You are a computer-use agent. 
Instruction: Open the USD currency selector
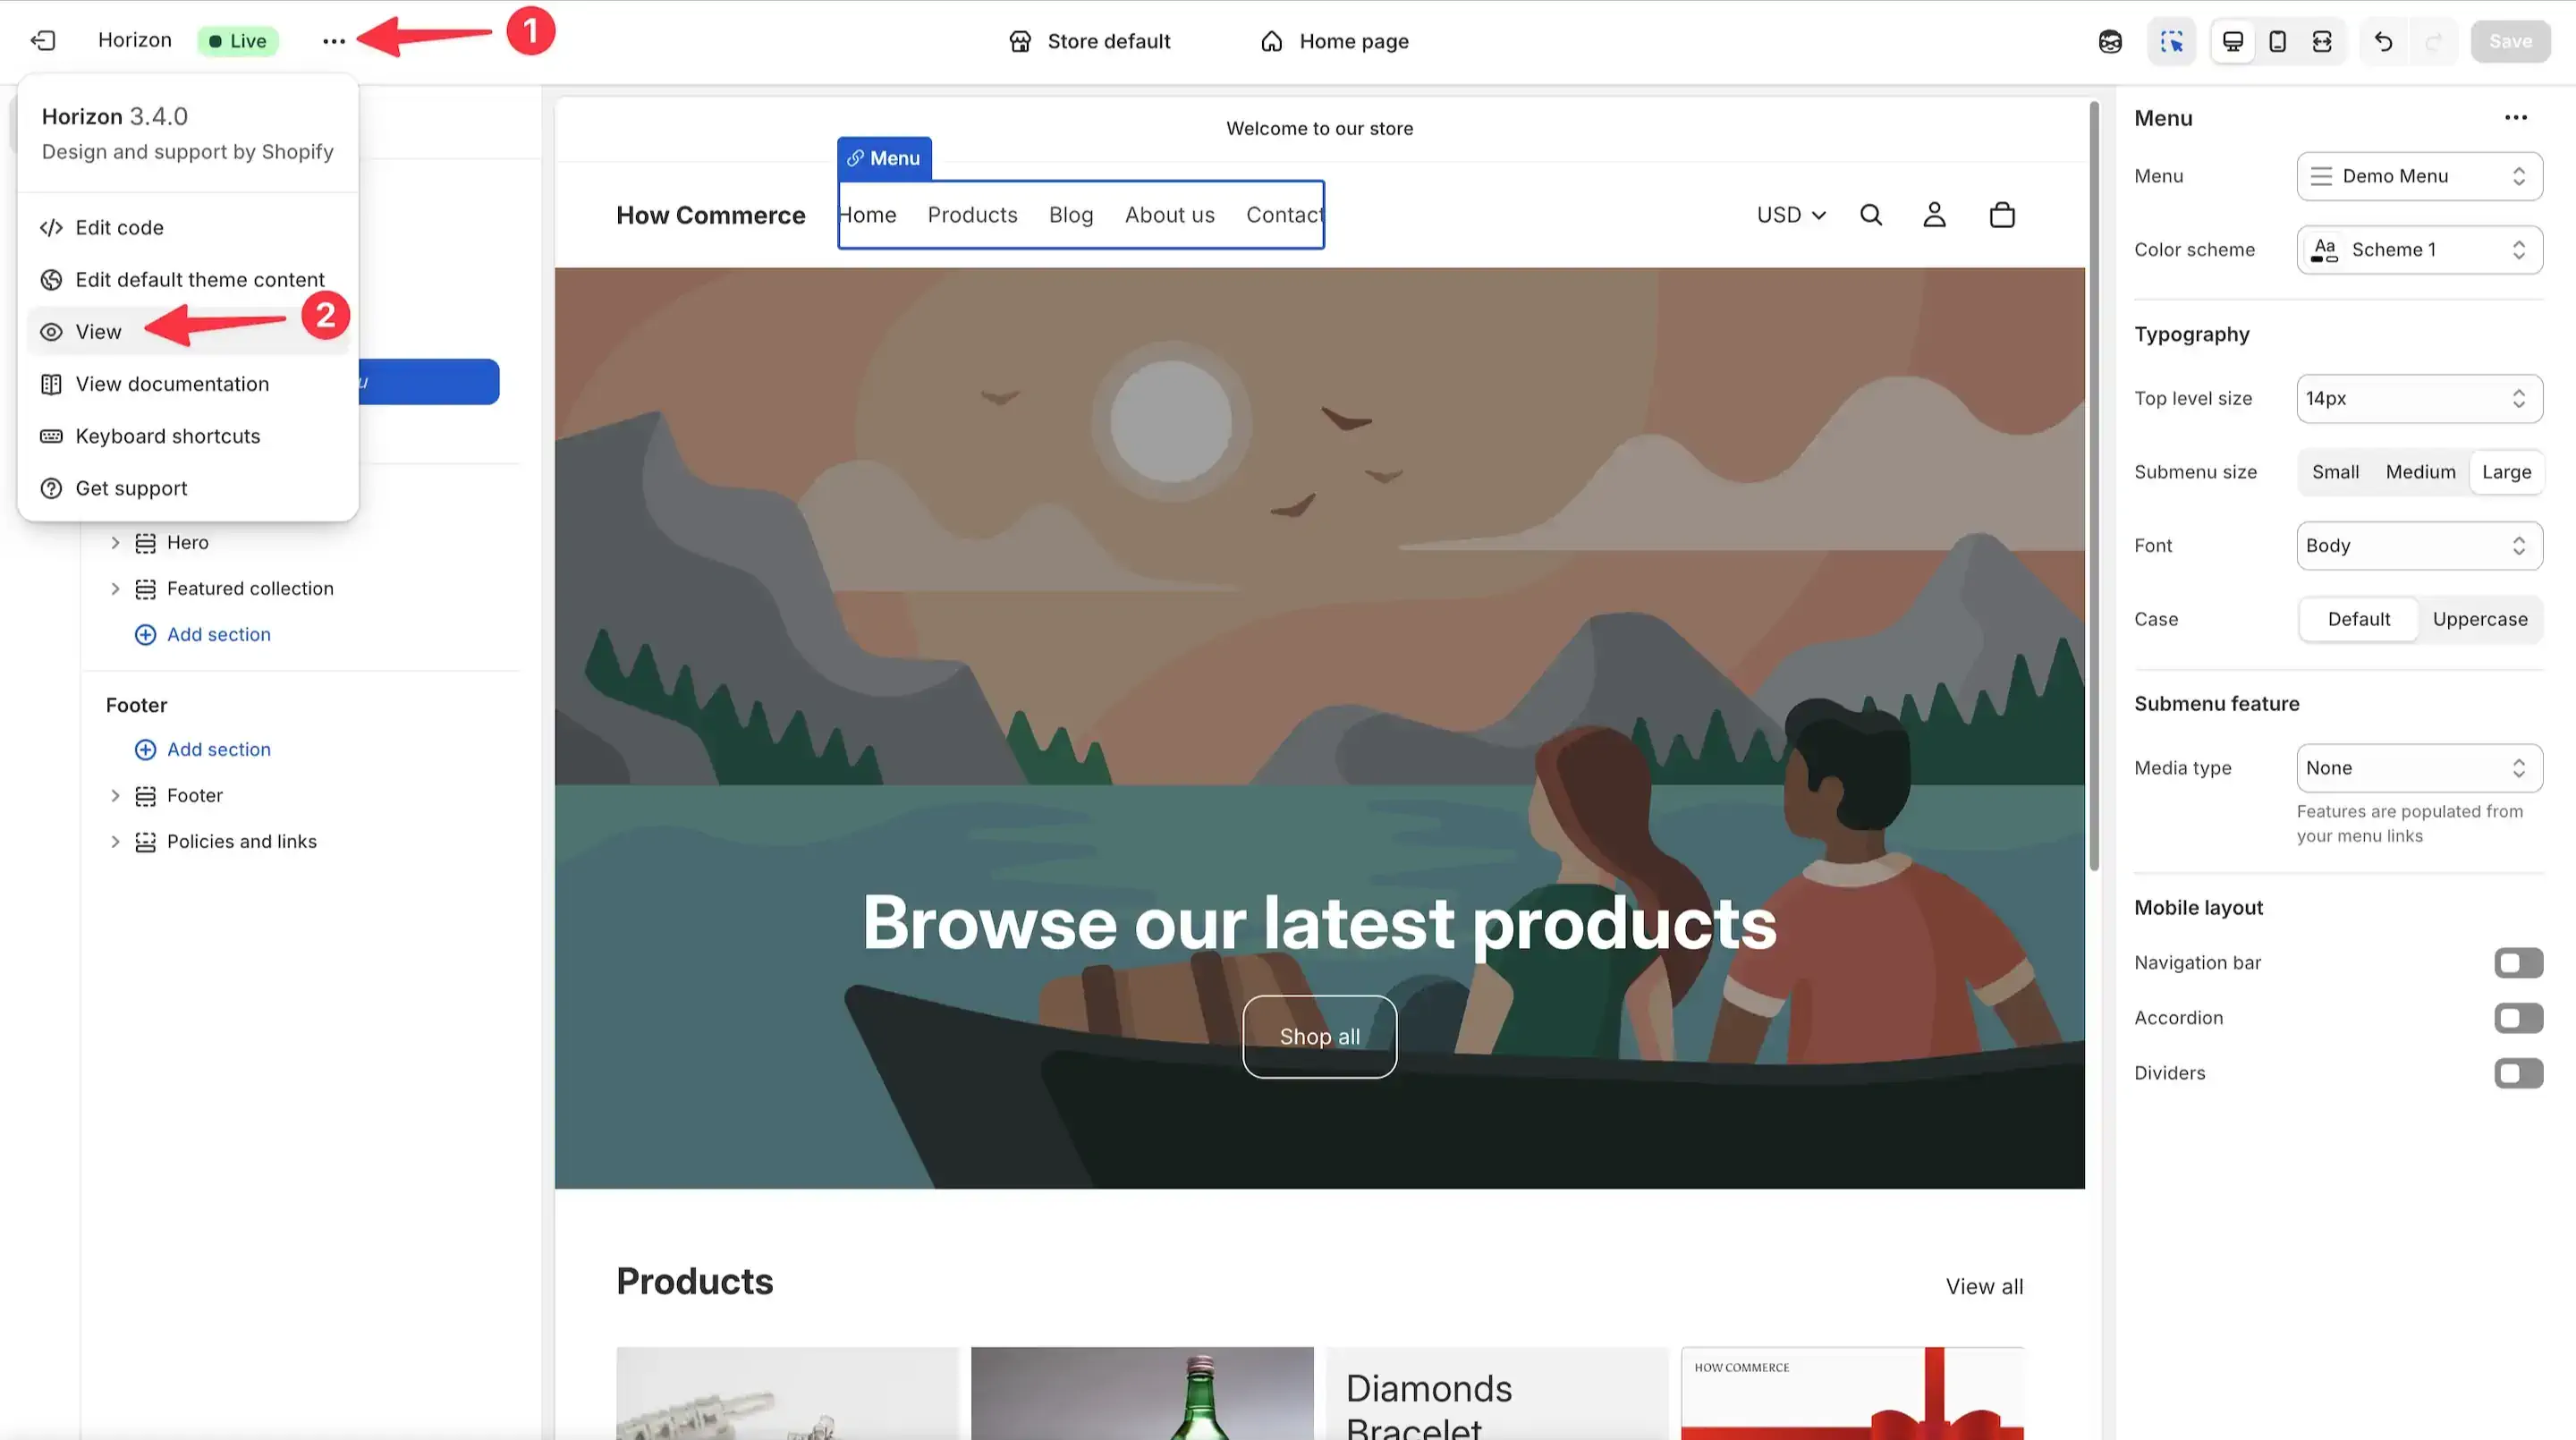point(1791,215)
